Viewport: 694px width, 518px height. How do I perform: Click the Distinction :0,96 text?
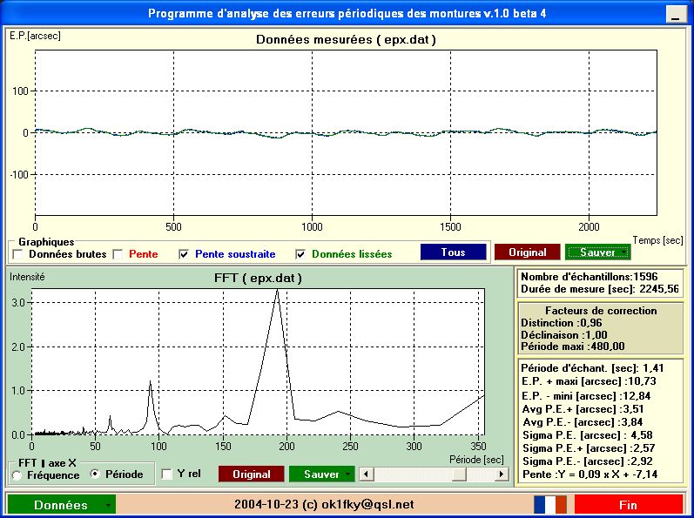tap(562, 323)
